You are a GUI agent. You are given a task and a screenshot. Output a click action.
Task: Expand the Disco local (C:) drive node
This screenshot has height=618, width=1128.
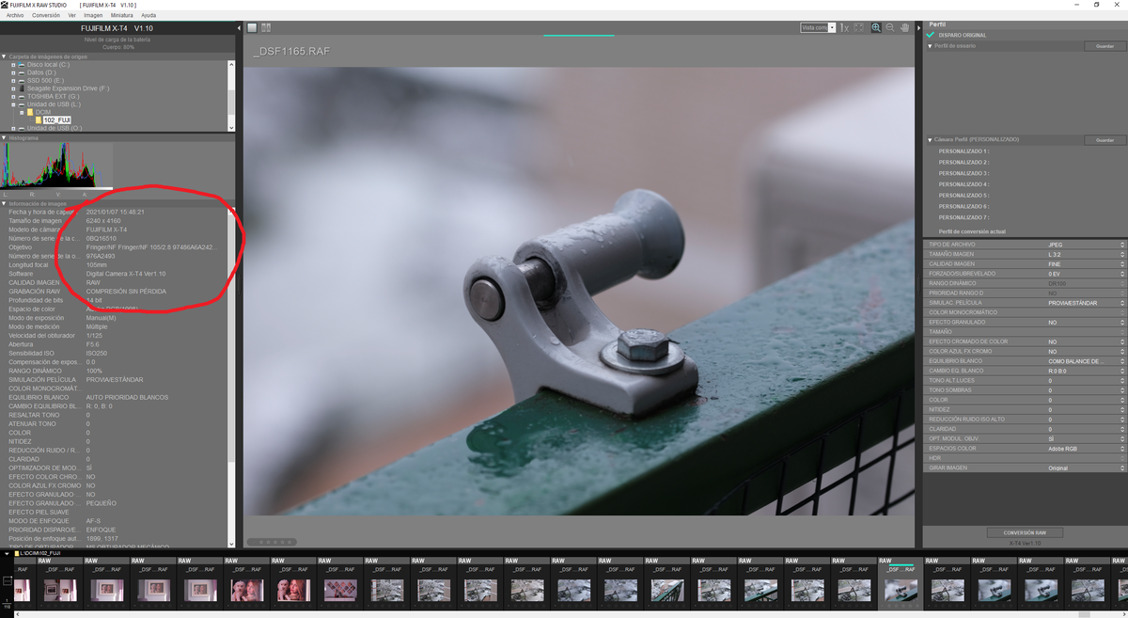[x=13, y=65]
